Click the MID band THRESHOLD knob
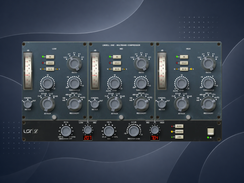The height and width of the screenshot is (183, 244). tap(141, 83)
